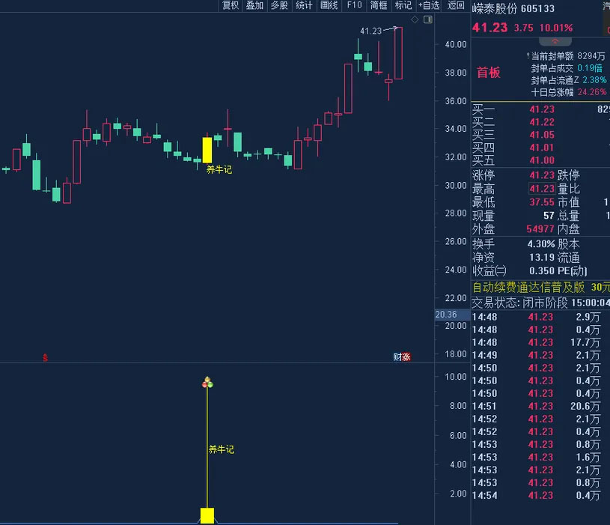Image resolution: width=610 pixels, height=525 pixels.
Task: Collapse the panel using the red chevron
Action: [x=555, y=42]
